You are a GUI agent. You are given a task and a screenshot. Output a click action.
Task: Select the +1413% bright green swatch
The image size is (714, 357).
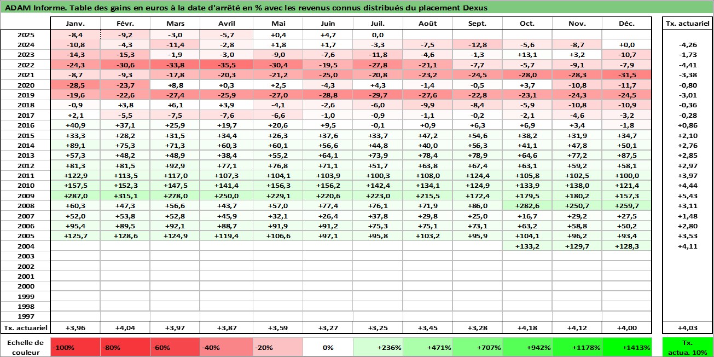point(627,347)
